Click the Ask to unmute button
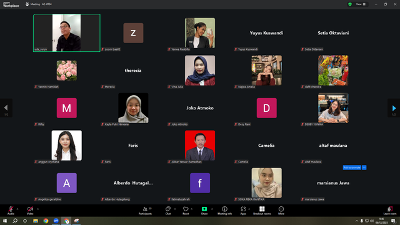Image resolution: width=400 pixels, height=225 pixels. [x=352, y=167]
